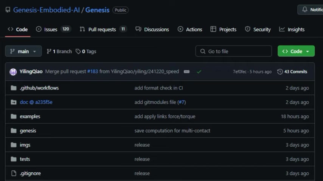This screenshot has height=181, width=323.
Task: Open the doc submodule icon
Action: click(14, 102)
